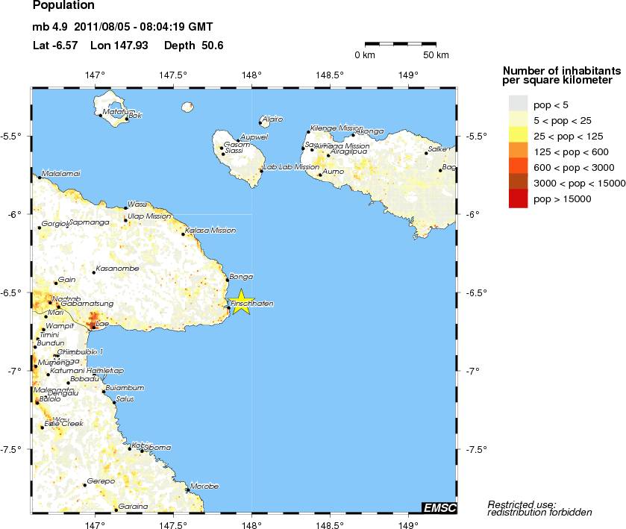The height and width of the screenshot is (529, 626).
Task: Pick the Wasu town marker
Action: point(125,208)
